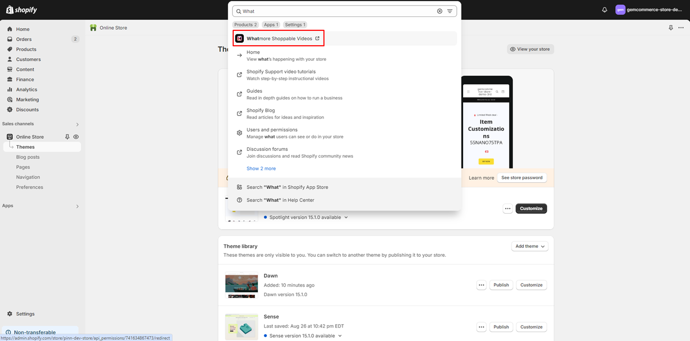Click the Dawn theme thumbnail

[241, 285]
